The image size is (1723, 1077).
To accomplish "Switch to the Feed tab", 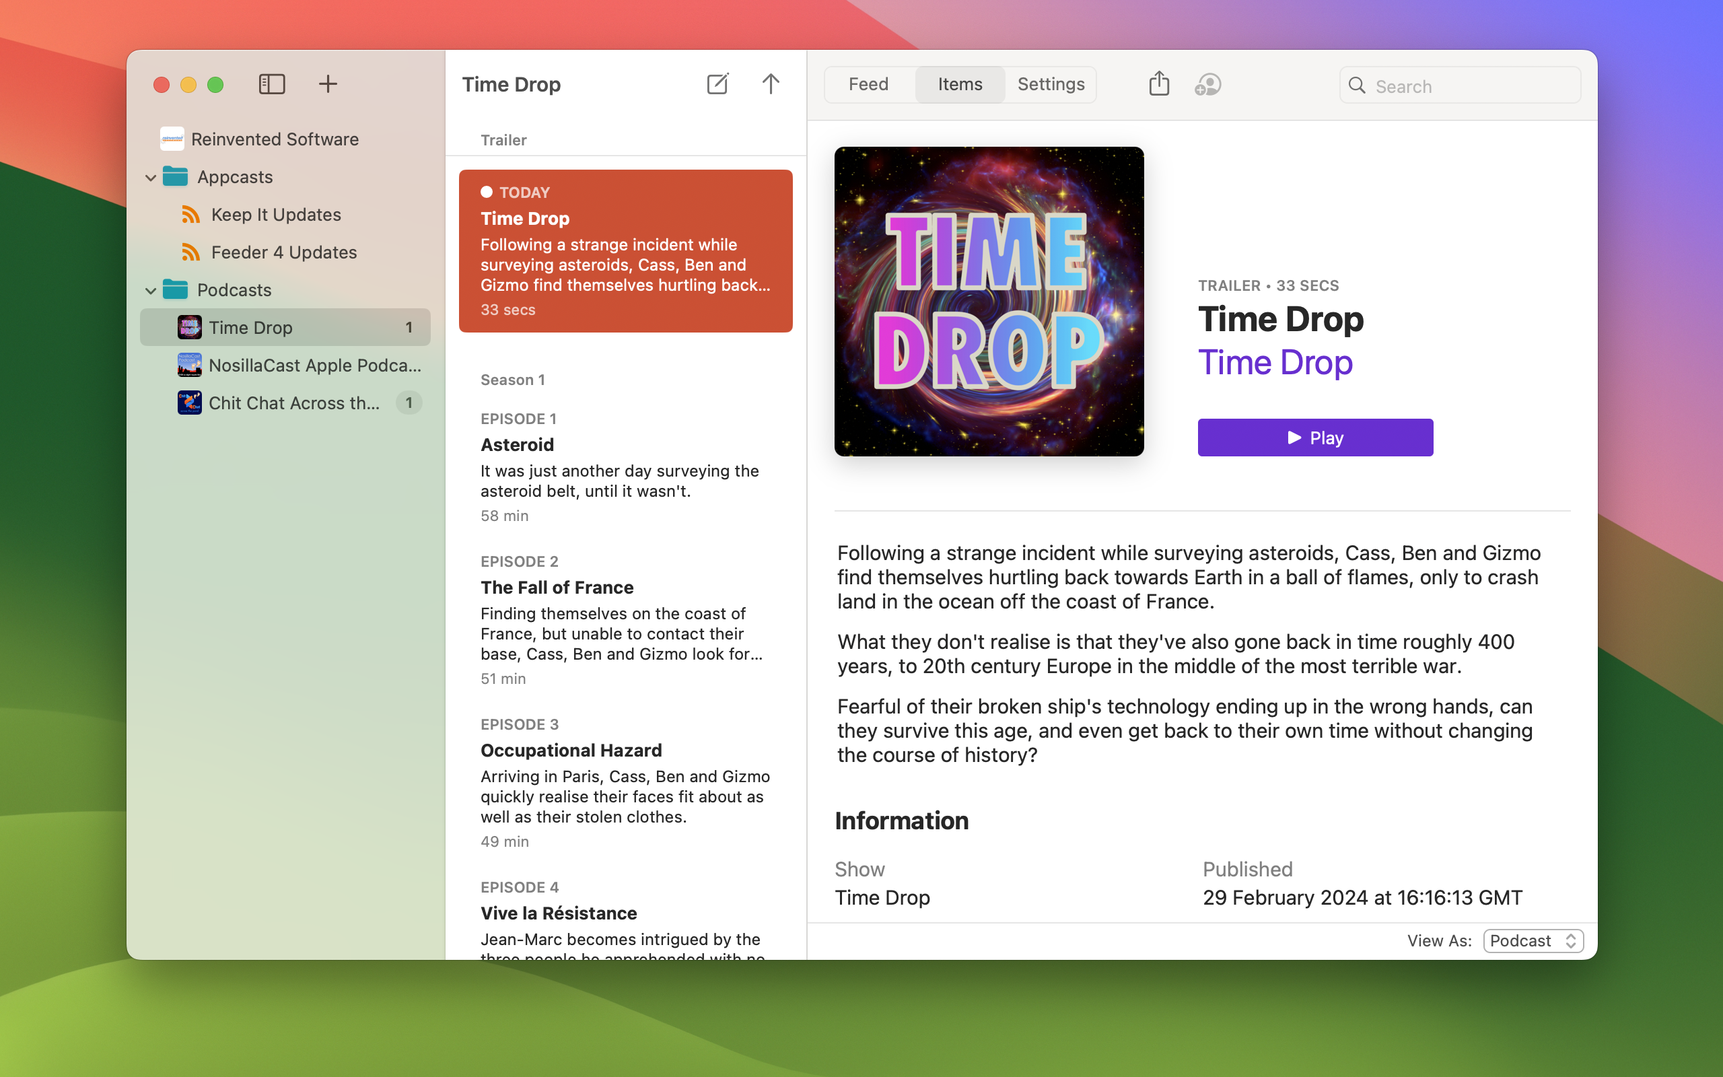I will click(x=869, y=84).
